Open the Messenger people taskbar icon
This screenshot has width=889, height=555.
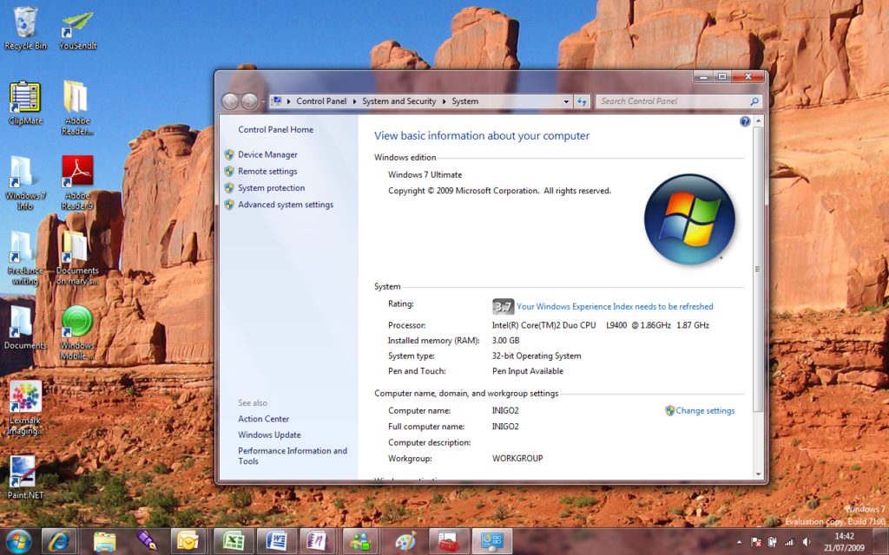click(x=360, y=541)
